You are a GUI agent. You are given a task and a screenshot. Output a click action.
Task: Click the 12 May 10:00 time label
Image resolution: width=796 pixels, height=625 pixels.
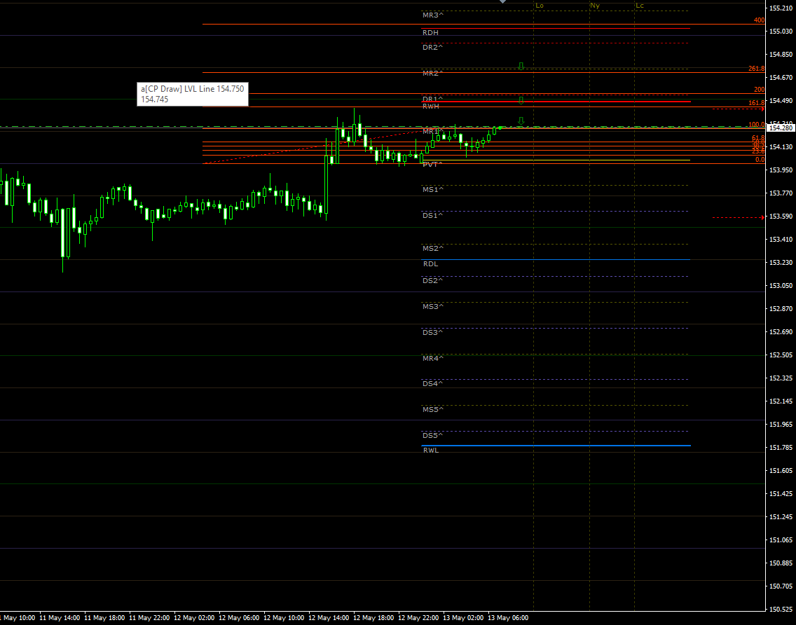284,618
